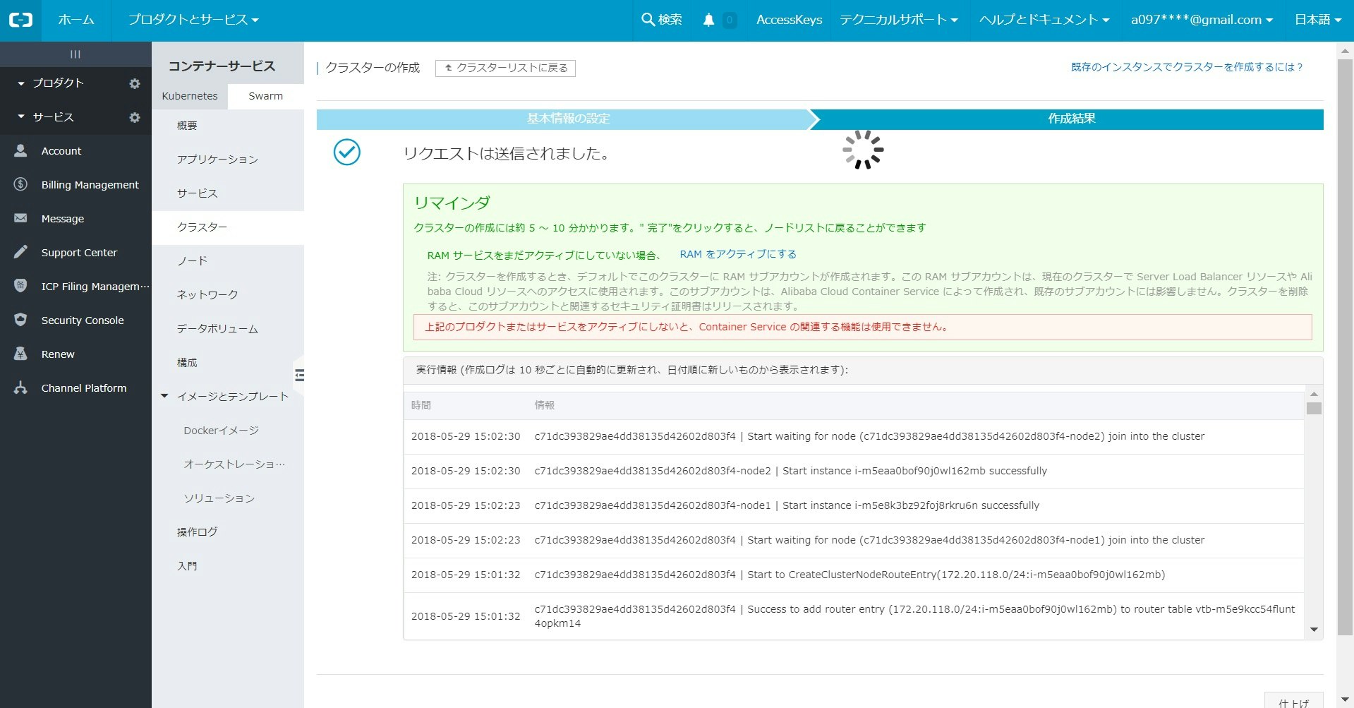Click the Security Console shield icon
This screenshot has width=1354, height=708.
[20, 320]
